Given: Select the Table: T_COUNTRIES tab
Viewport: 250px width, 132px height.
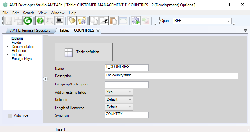Looking at the screenshot, I should tap(77, 30).
